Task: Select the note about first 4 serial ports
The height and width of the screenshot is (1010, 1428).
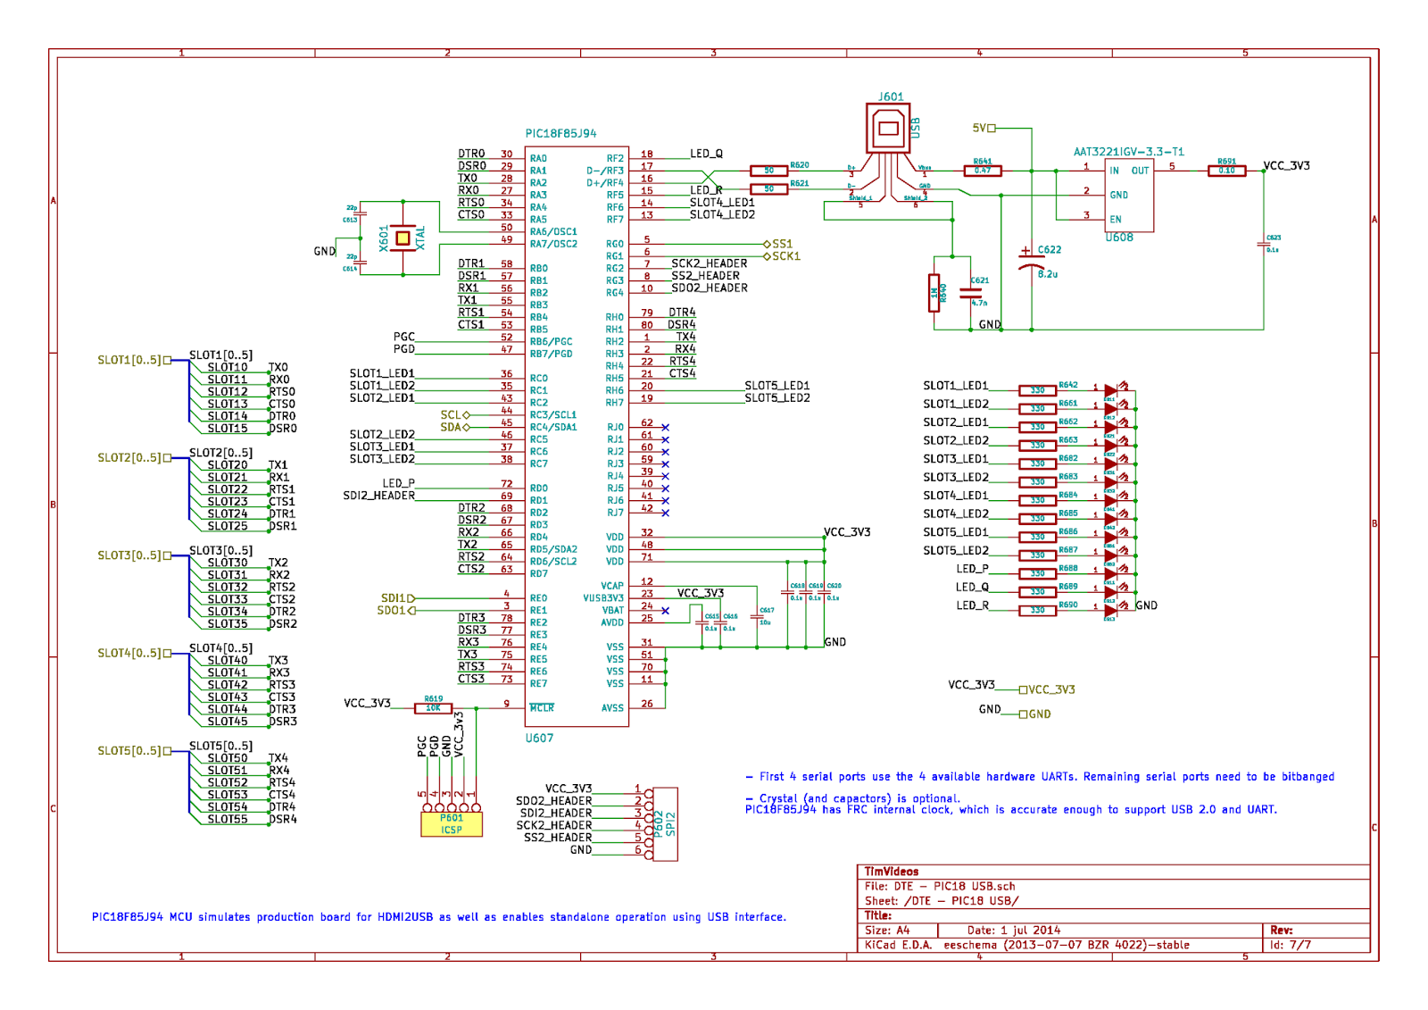Action: 1040,777
